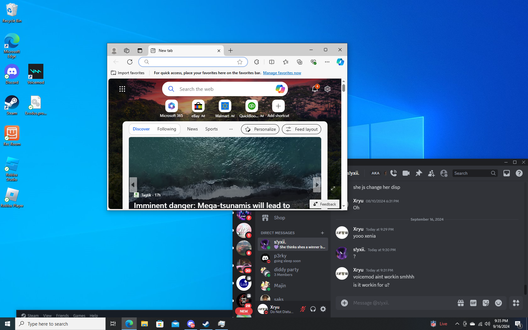Go to previous news slide
Image resolution: width=528 pixels, height=330 pixels.
pyautogui.click(x=133, y=185)
